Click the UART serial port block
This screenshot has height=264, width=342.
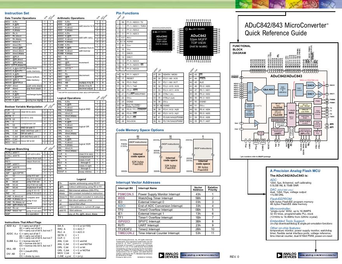pyautogui.click(x=277, y=132)
